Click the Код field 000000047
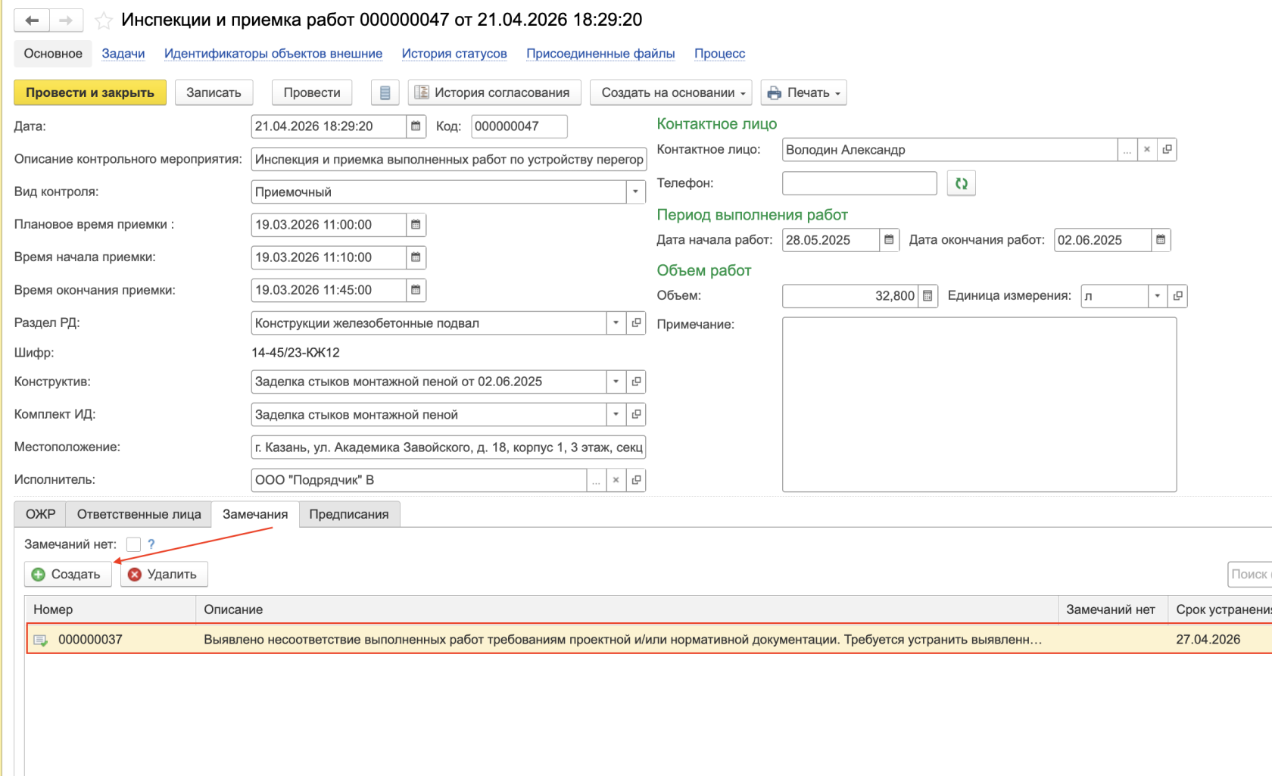The width and height of the screenshot is (1272, 776). 519,126
